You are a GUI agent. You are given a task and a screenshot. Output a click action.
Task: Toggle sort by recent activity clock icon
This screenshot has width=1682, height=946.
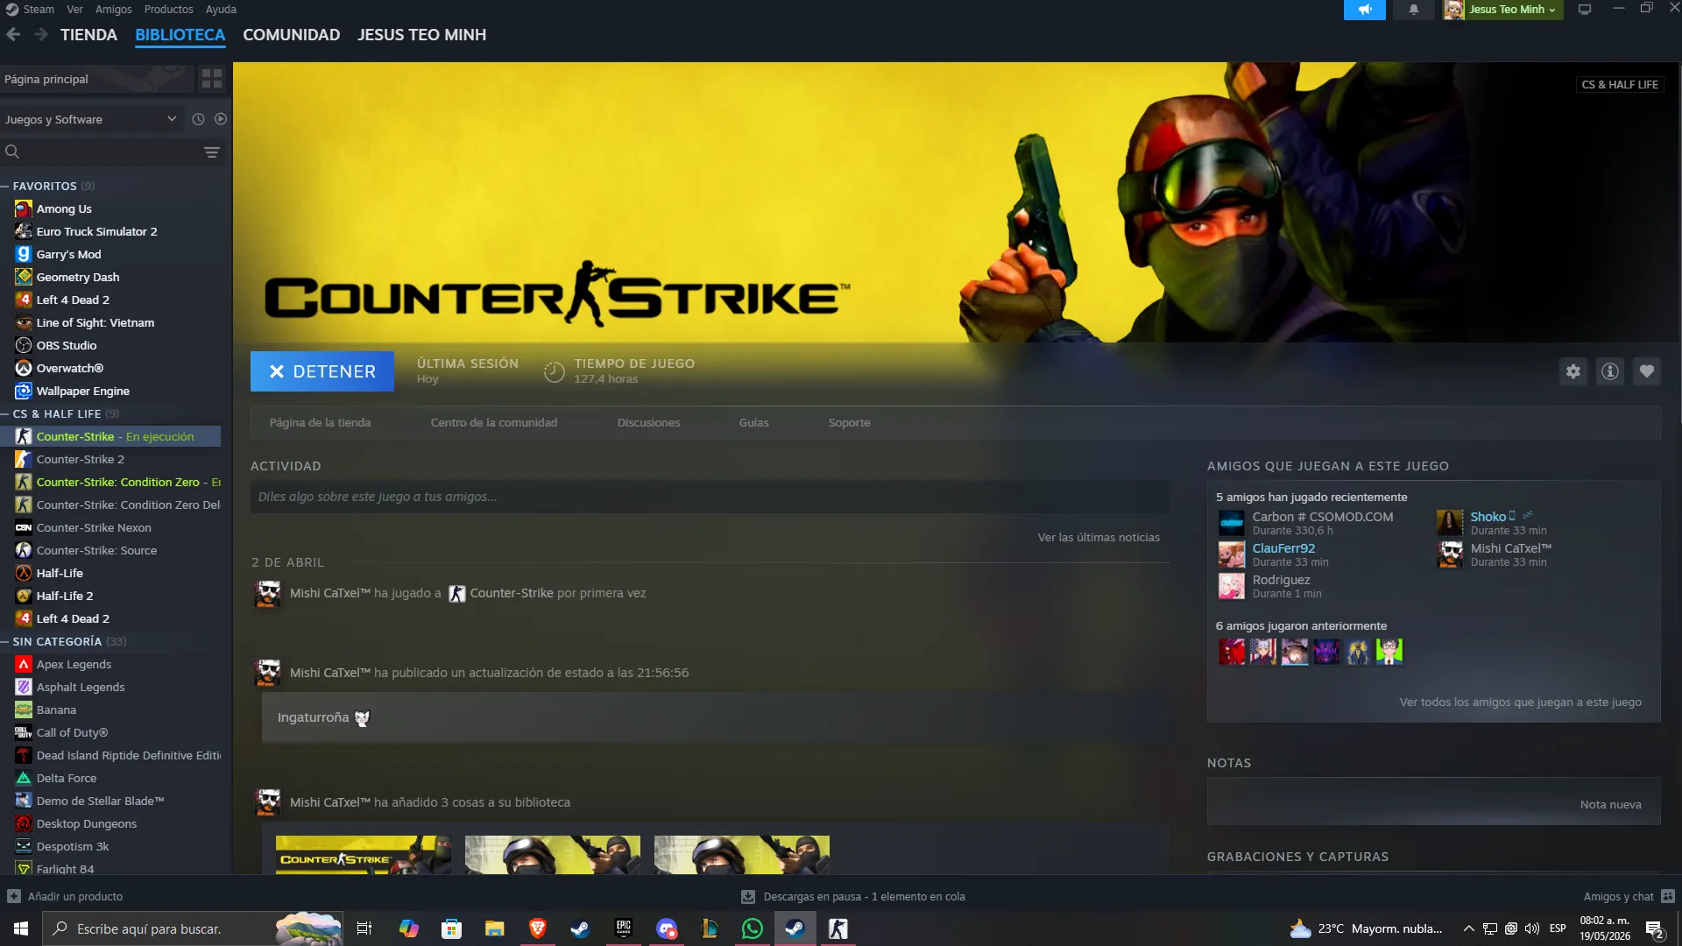[198, 119]
